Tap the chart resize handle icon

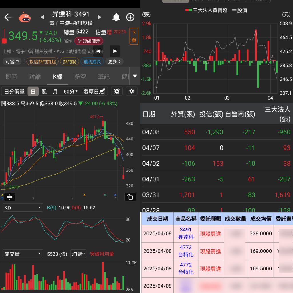point(9,197)
